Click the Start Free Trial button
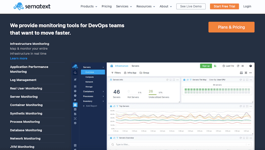The image size is (265, 150). [x=224, y=6]
